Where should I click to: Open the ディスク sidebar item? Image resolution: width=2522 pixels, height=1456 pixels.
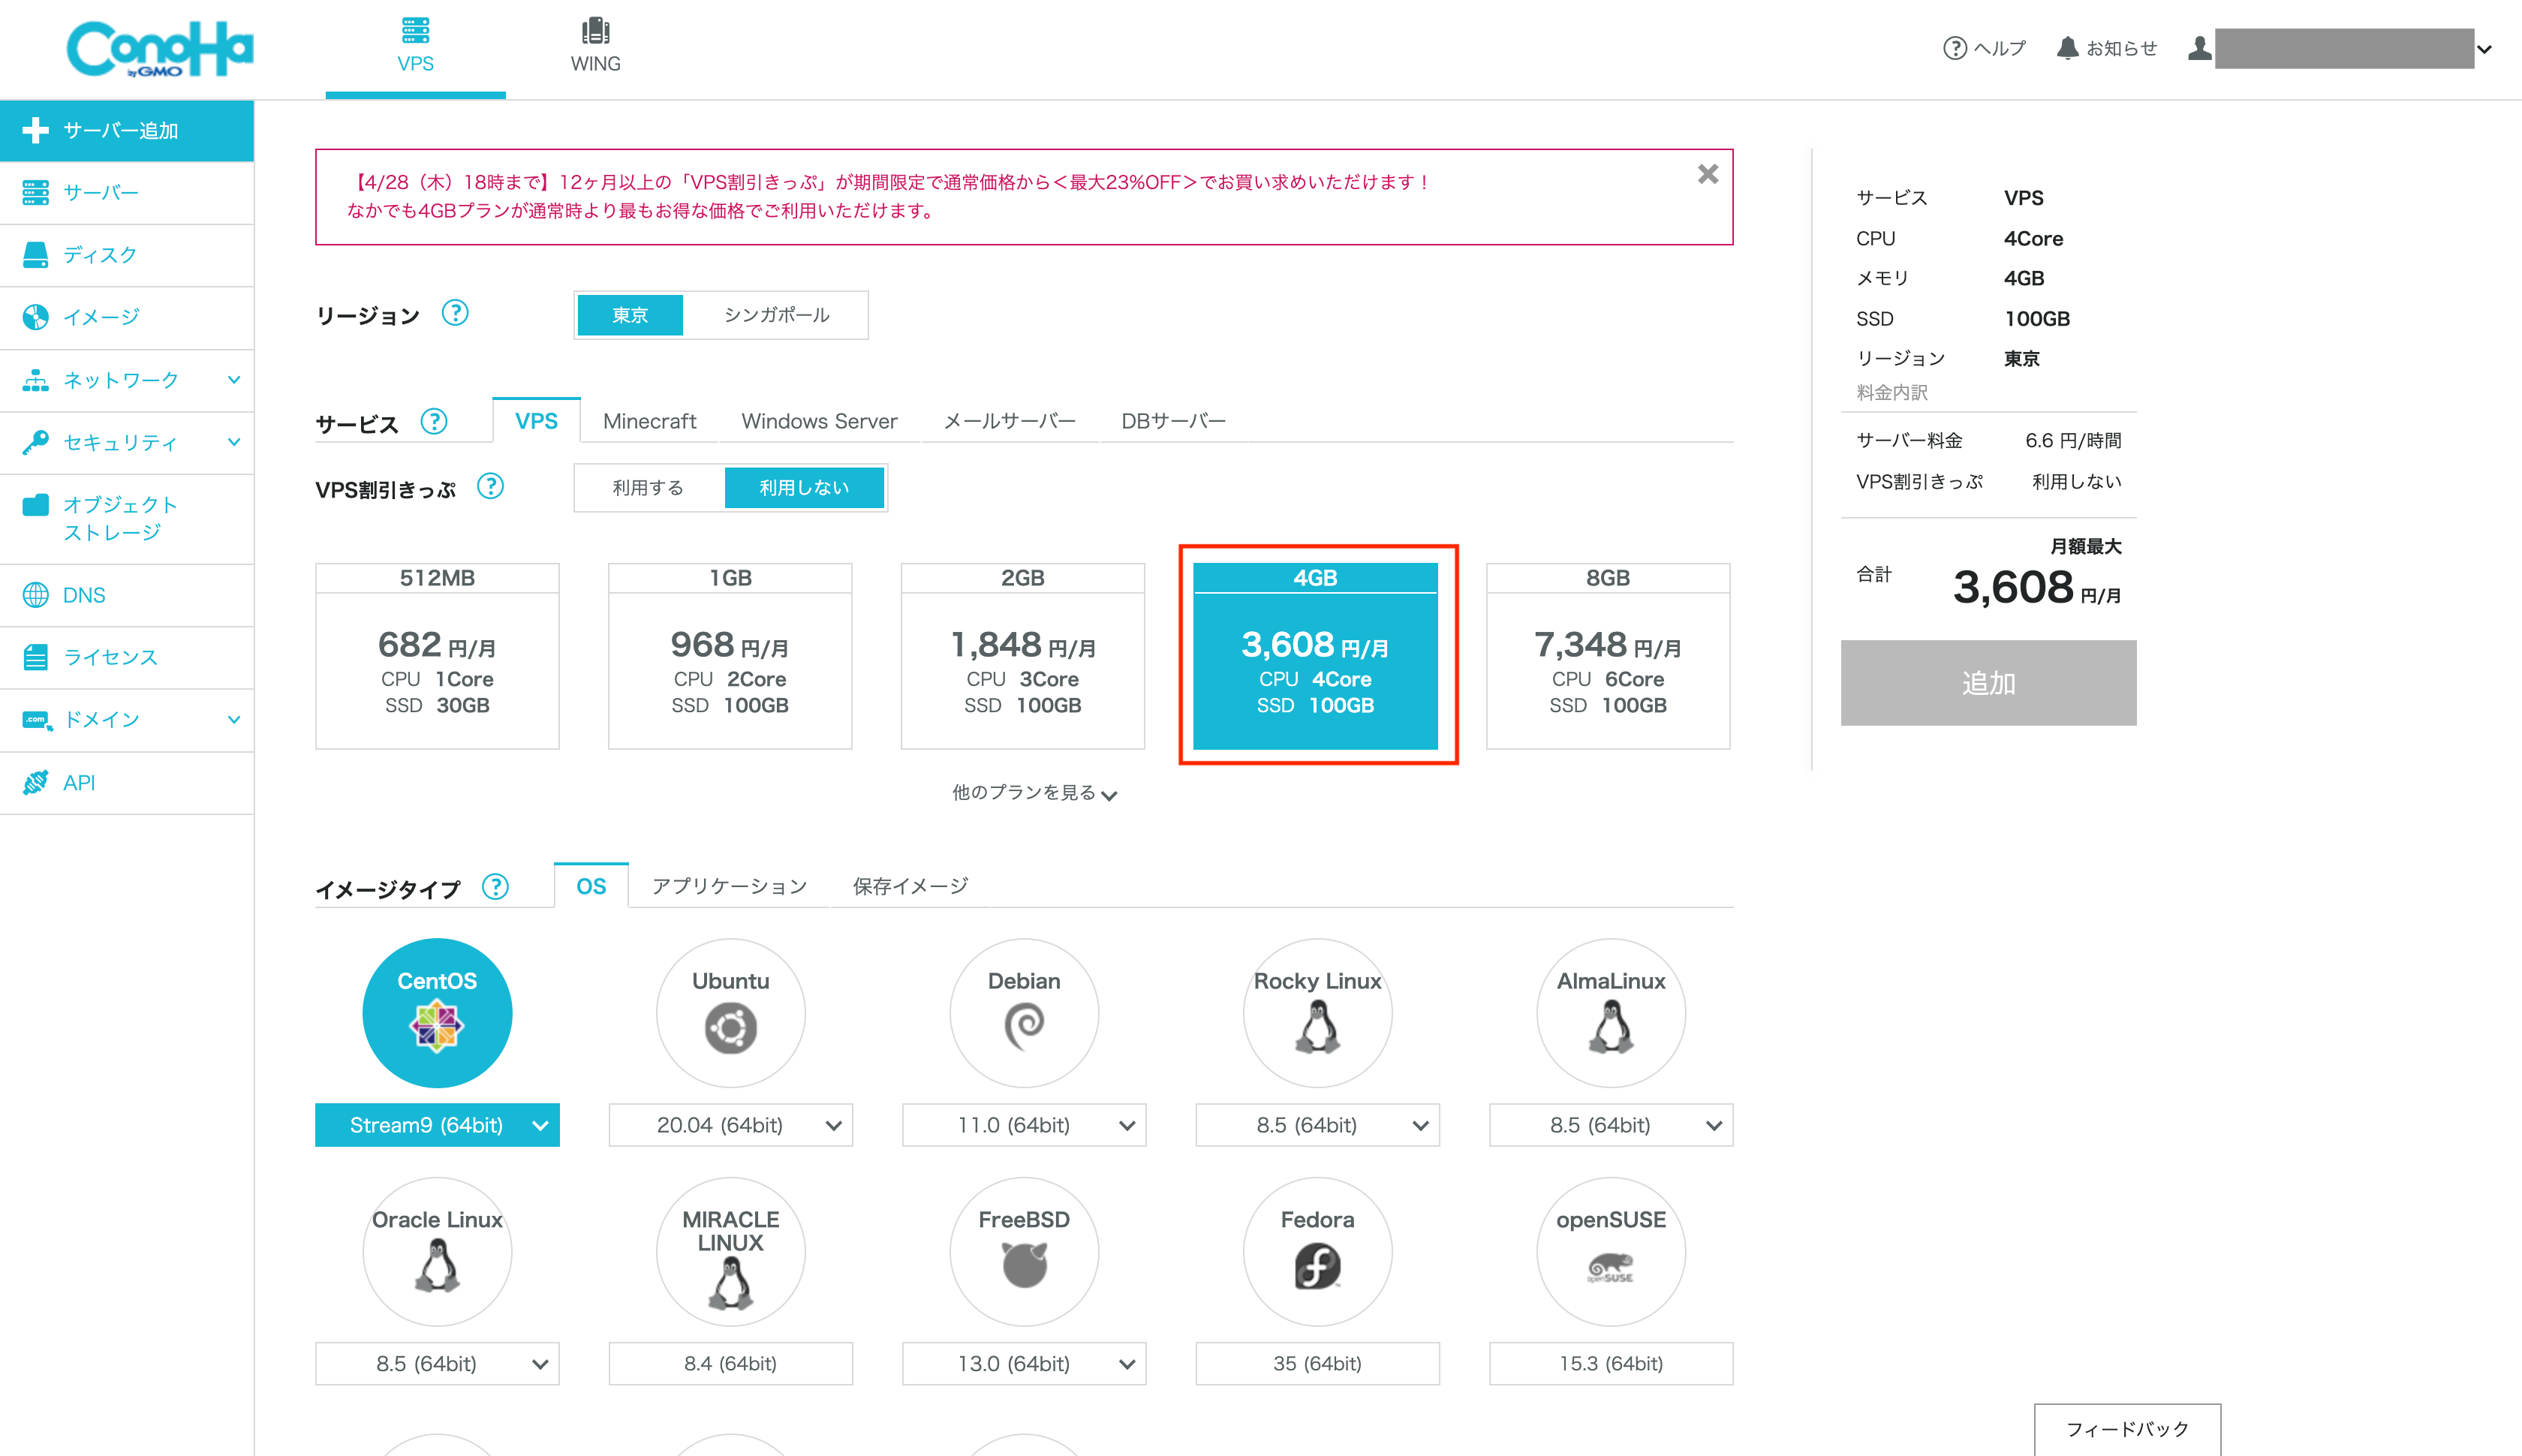click(127, 255)
